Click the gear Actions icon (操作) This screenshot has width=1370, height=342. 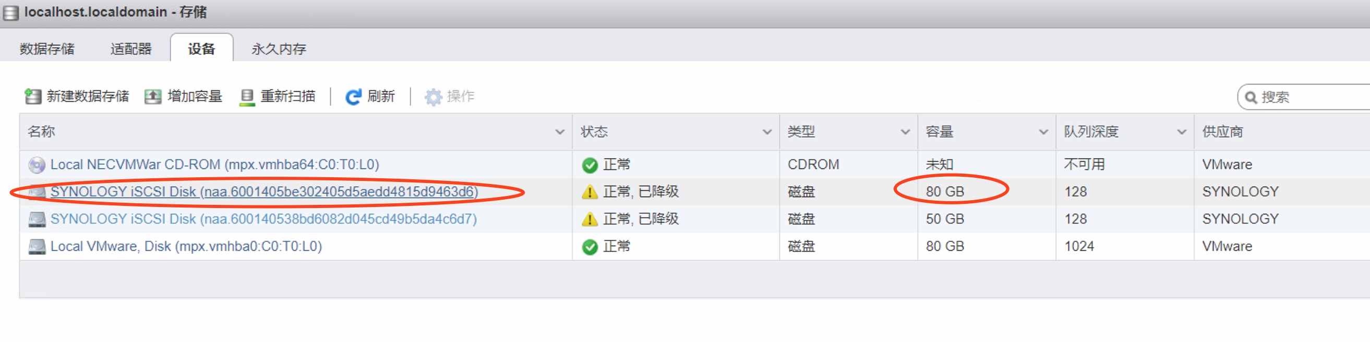coord(433,97)
